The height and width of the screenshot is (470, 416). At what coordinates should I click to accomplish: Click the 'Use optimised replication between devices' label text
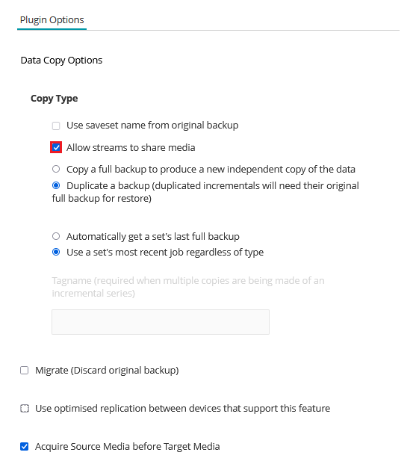pos(183,409)
